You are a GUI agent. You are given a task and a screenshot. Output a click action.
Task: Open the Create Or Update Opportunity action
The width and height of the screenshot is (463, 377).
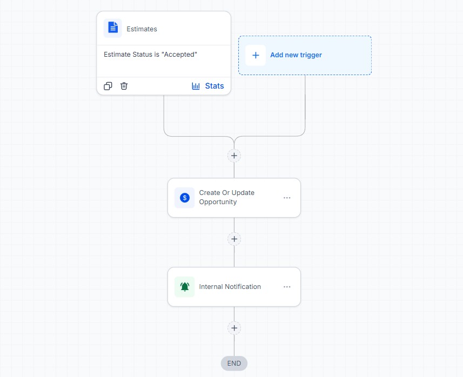(x=234, y=198)
